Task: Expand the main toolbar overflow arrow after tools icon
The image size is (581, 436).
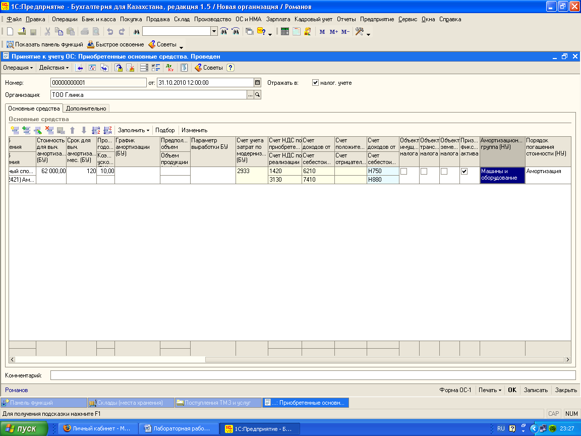Action: tap(368, 34)
